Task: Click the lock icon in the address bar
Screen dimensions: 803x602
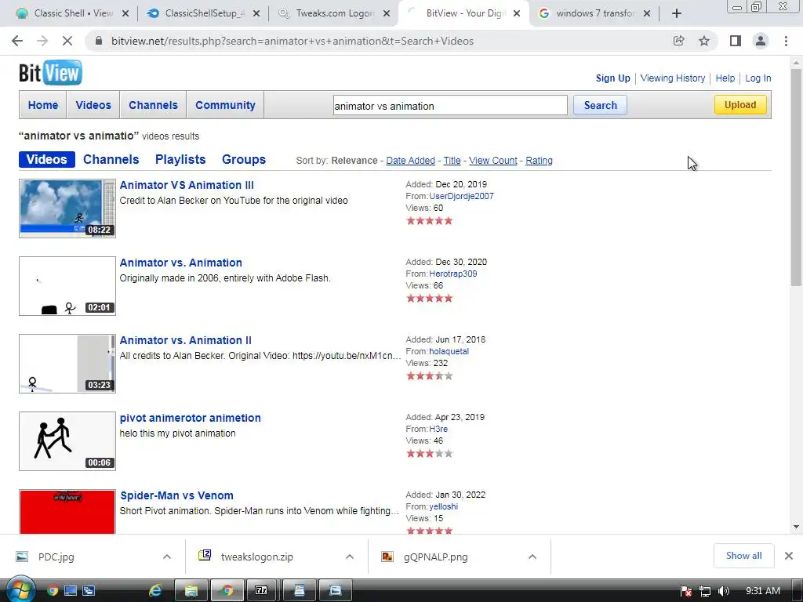Action: point(99,41)
